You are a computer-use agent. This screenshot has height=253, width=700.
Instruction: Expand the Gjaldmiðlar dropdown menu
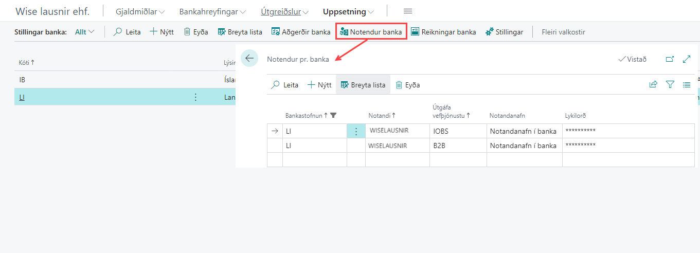coord(139,11)
